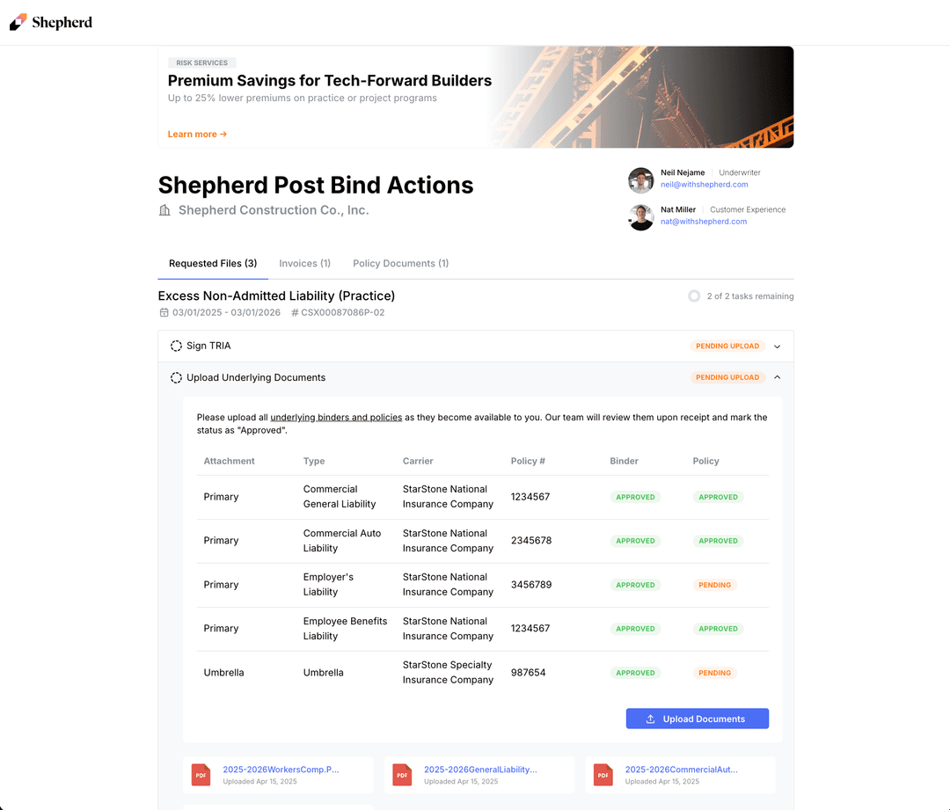
Task: Collapse the Upload Underlying Documents section
Action: [777, 377]
